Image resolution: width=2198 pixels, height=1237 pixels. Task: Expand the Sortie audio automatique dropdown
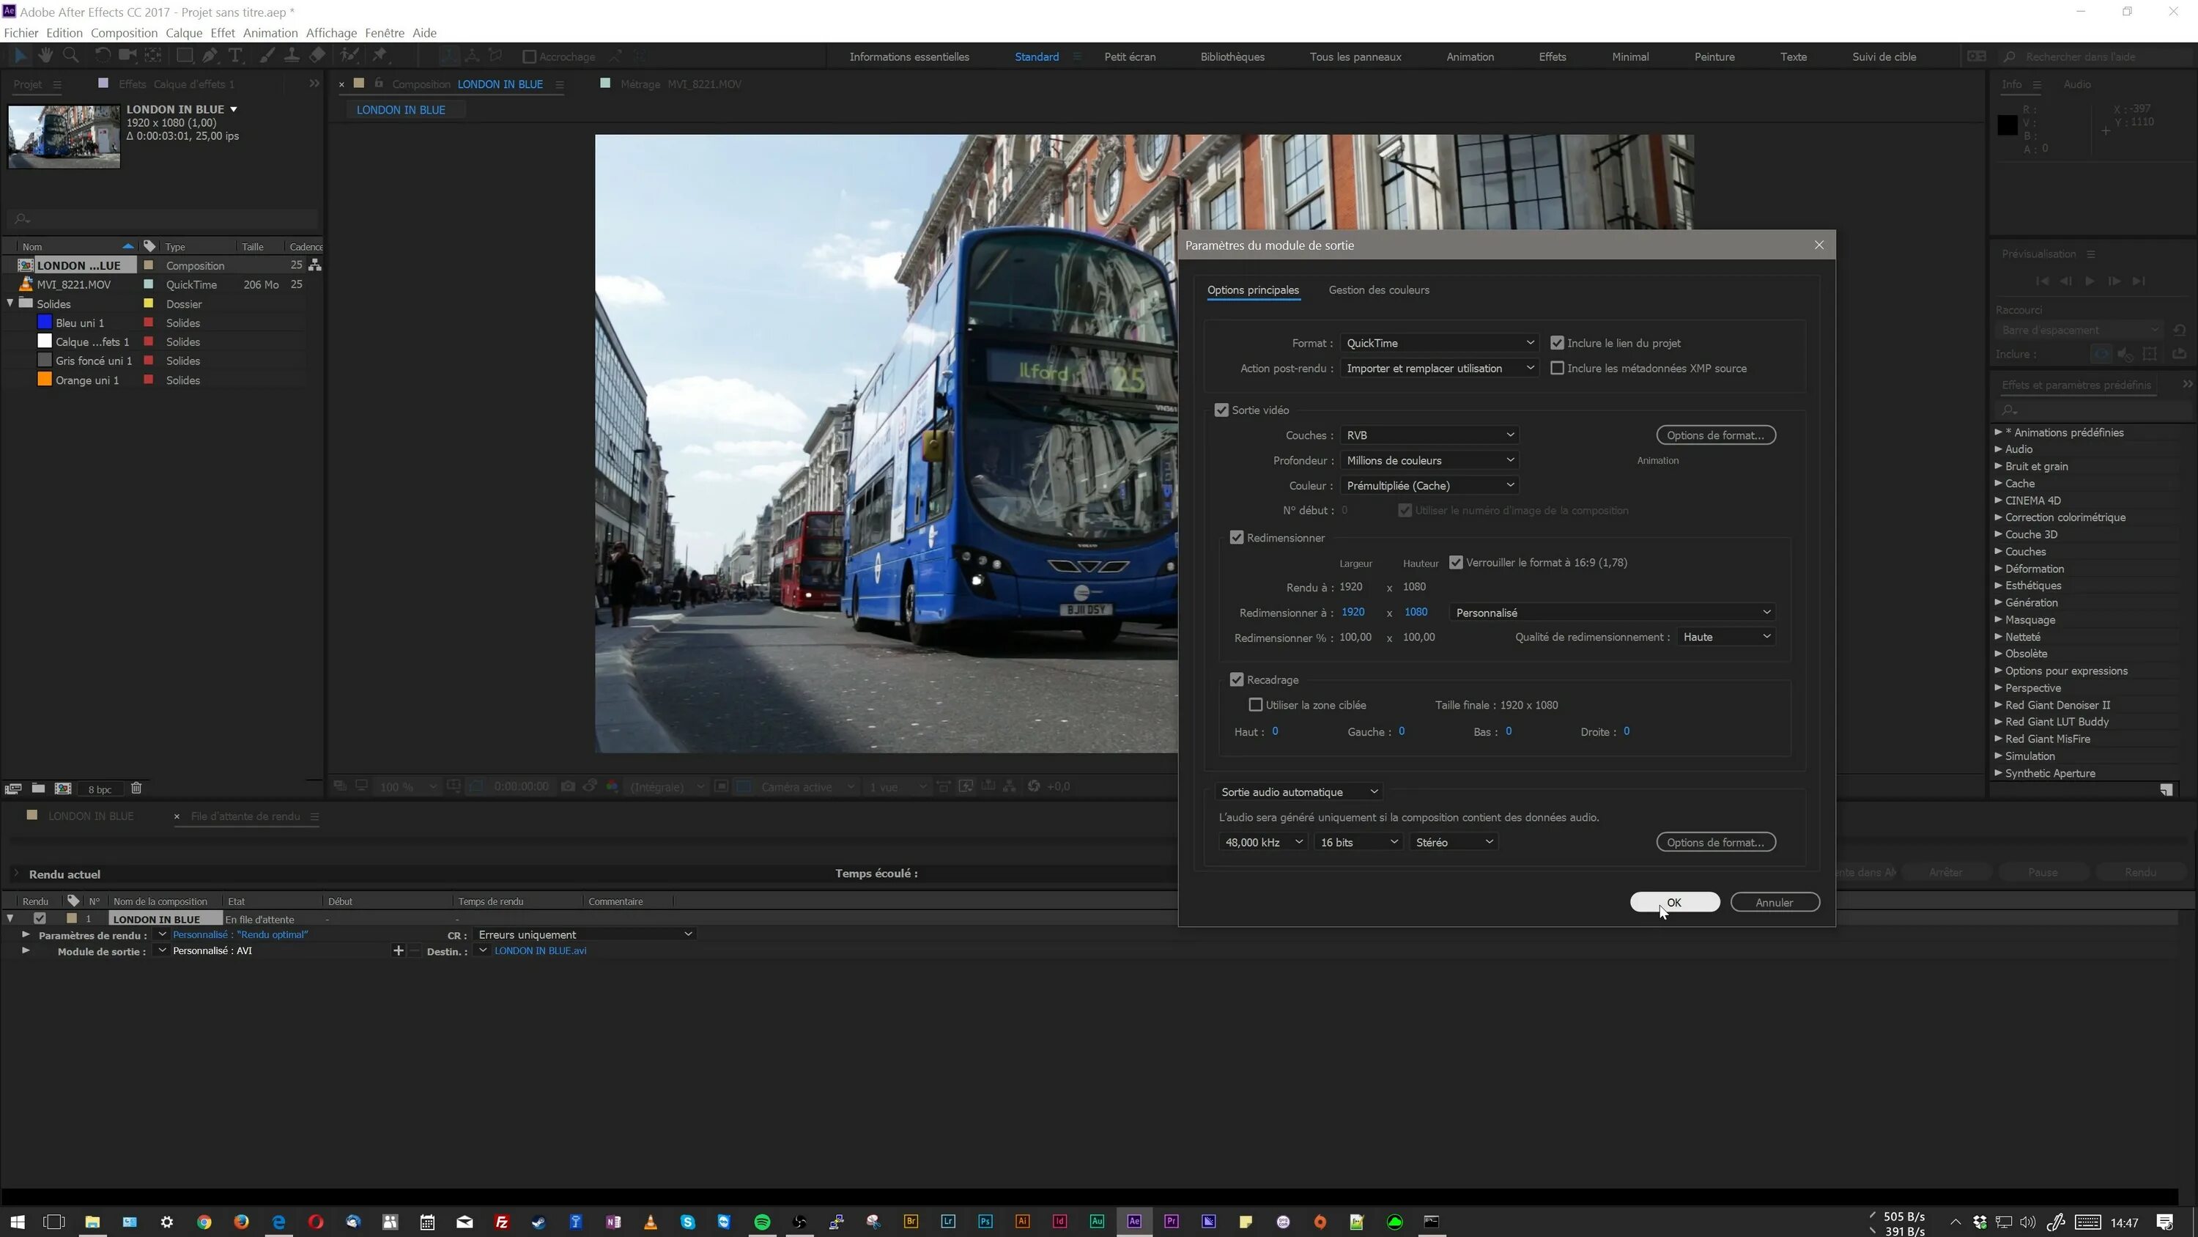(x=1299, y=791)
